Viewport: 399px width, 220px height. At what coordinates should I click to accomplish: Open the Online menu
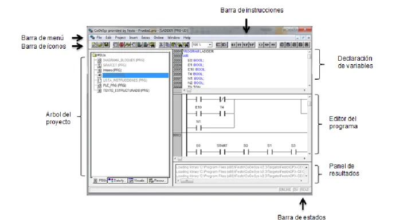point(159,38)
